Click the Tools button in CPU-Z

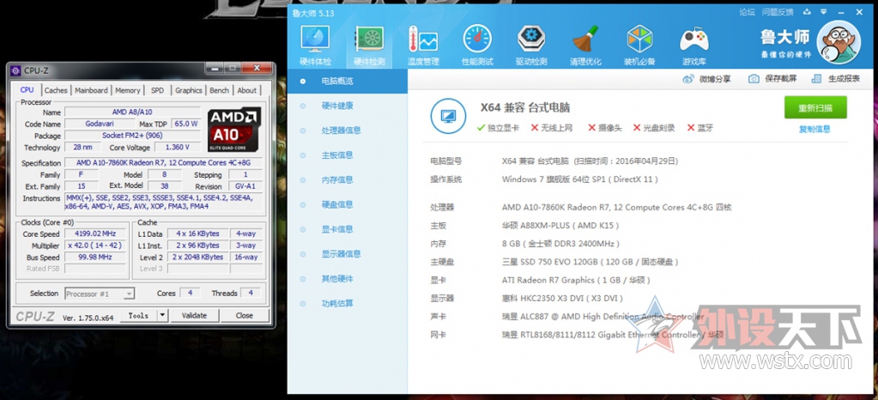point(138,315)
